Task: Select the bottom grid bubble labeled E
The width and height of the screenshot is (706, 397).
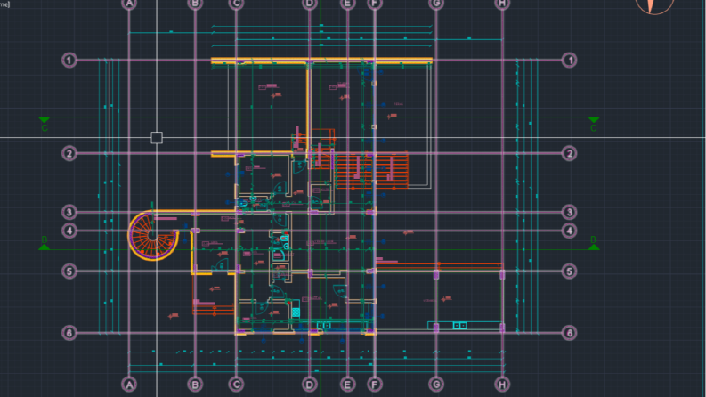Action: [x=347, y=385]
